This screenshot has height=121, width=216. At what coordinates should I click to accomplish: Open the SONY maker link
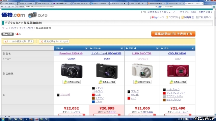click(107, 59)
